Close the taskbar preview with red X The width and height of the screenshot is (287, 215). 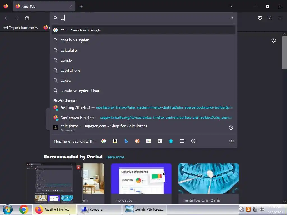pos(78,167)
